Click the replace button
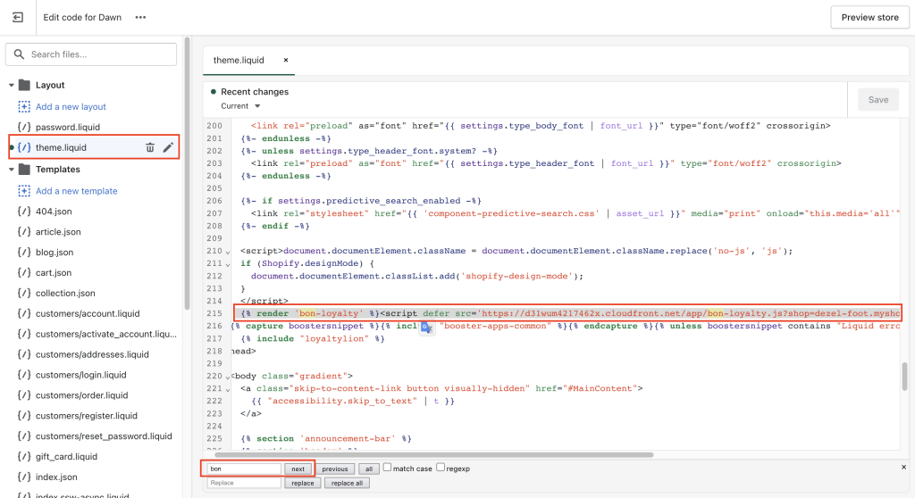The width and height of the screenshot is (915, 498). (302, 483)
